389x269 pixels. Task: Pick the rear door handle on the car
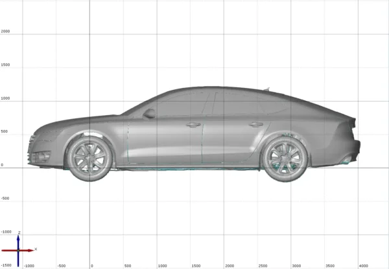[x=256, y=125]
